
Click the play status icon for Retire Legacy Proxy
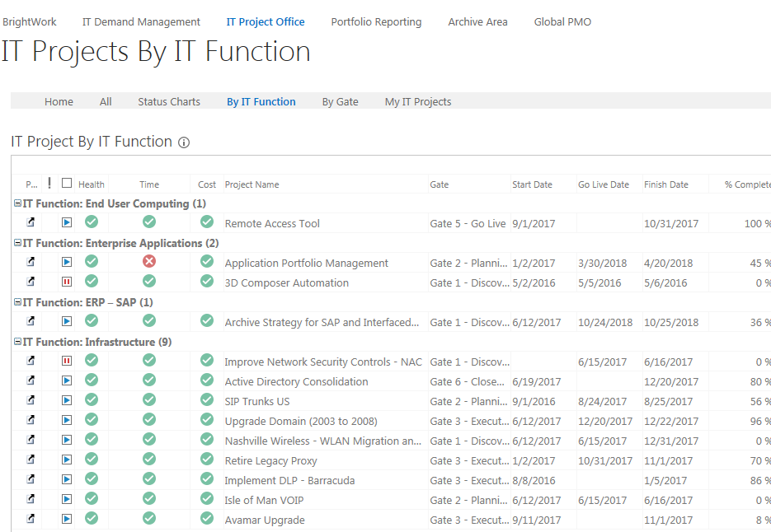click(67, 460)
